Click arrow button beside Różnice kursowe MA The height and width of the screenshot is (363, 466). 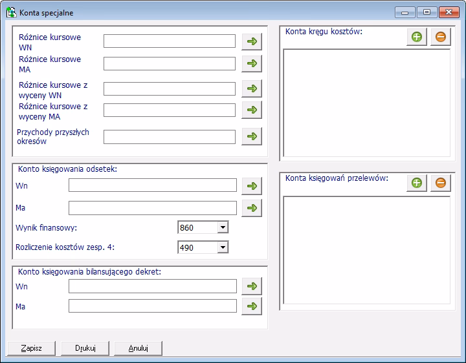[x=252, y=63]
